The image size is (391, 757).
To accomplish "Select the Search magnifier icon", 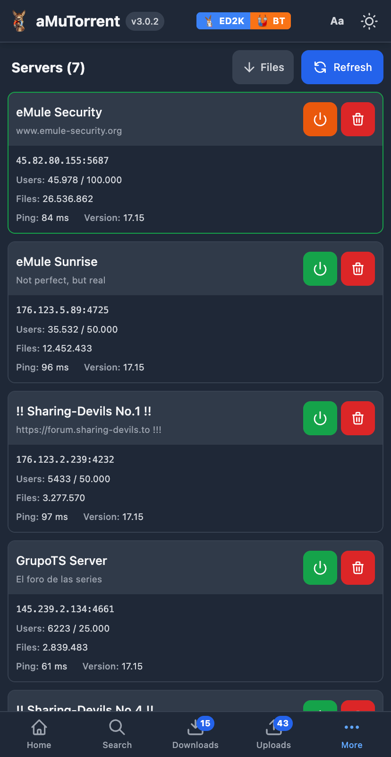I will [x=117, y=733].
